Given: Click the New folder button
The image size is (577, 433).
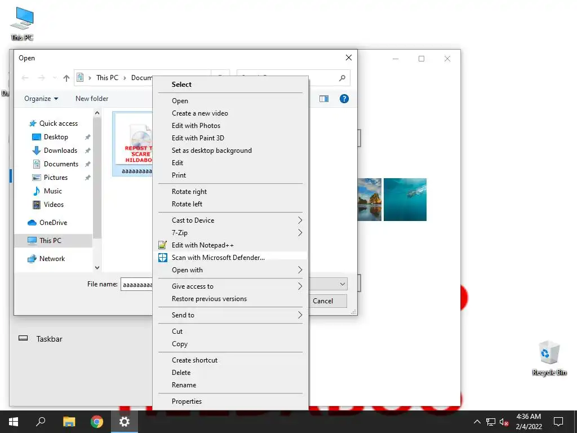Looking at the screenshot, I should (x=92, y=99).
